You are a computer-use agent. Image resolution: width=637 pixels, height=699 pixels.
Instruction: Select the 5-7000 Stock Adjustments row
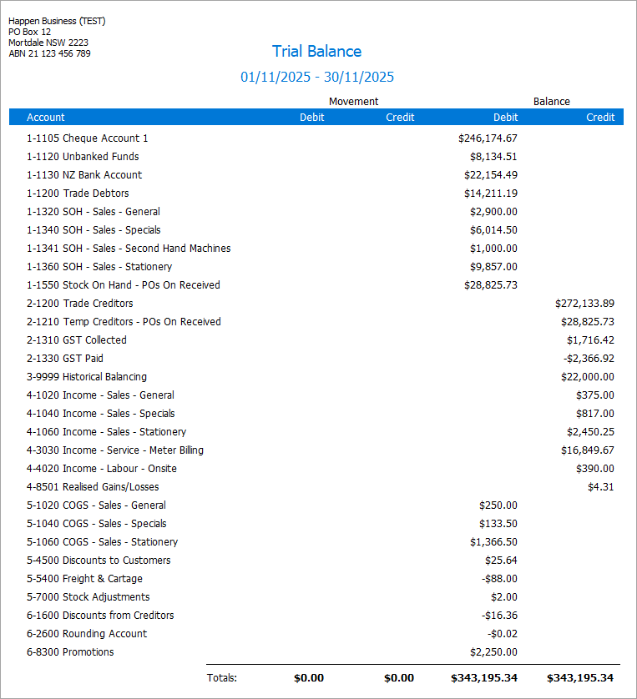tap(88, 596)
